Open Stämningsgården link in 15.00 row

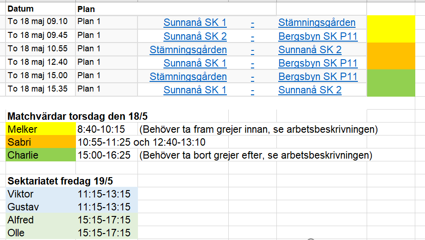188,77
